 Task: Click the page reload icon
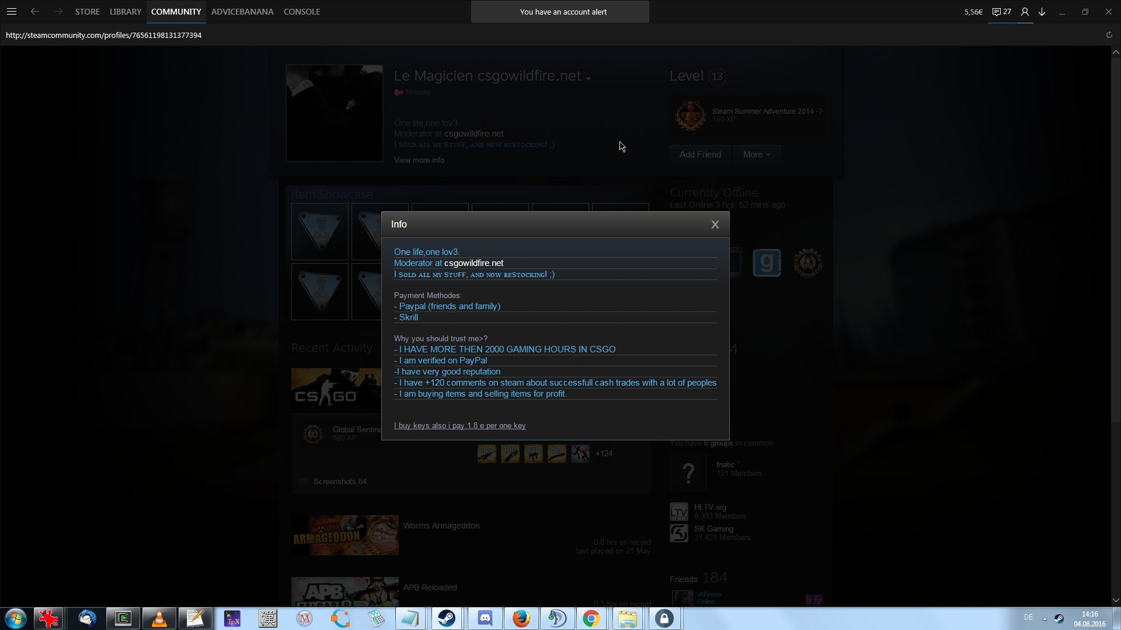click(1109, 35)
